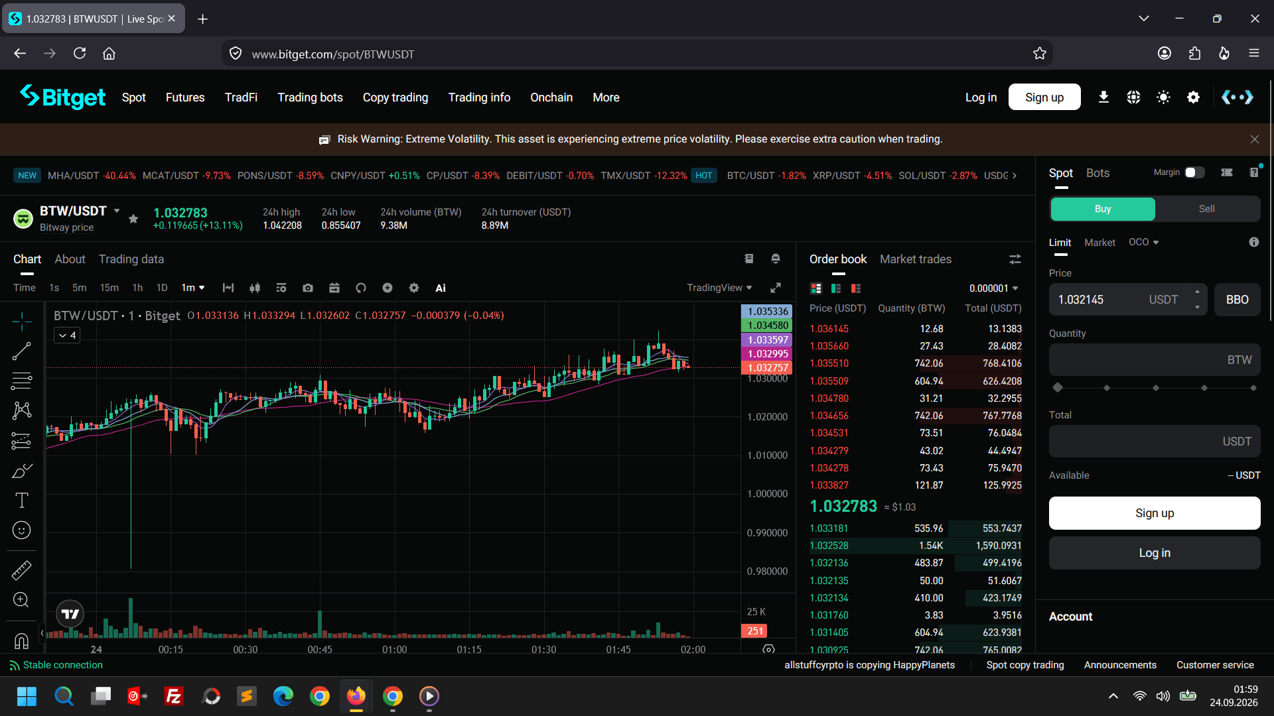Expand the OCO order type dropdown
Screen dimensions: 1274x716
(1144, 242)
